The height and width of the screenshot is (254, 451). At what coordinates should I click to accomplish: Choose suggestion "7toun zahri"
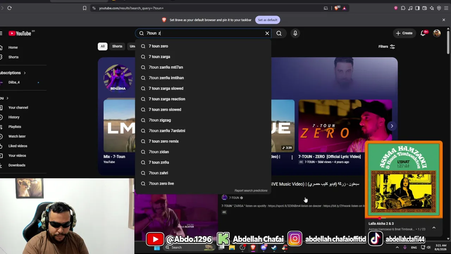tap(203, 173)
